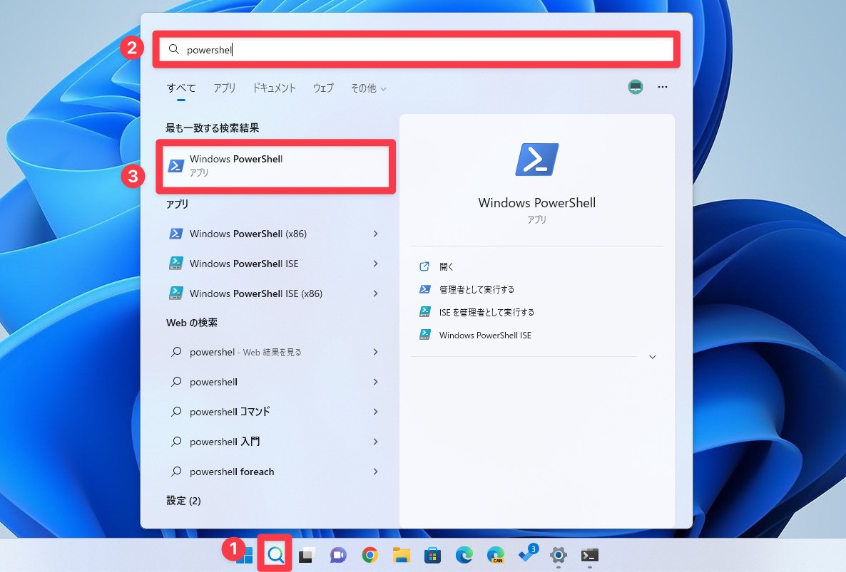Expand arrow for powershel Web結果を見る
Viewport: 846px width, 572px height.
coord(375,352)
